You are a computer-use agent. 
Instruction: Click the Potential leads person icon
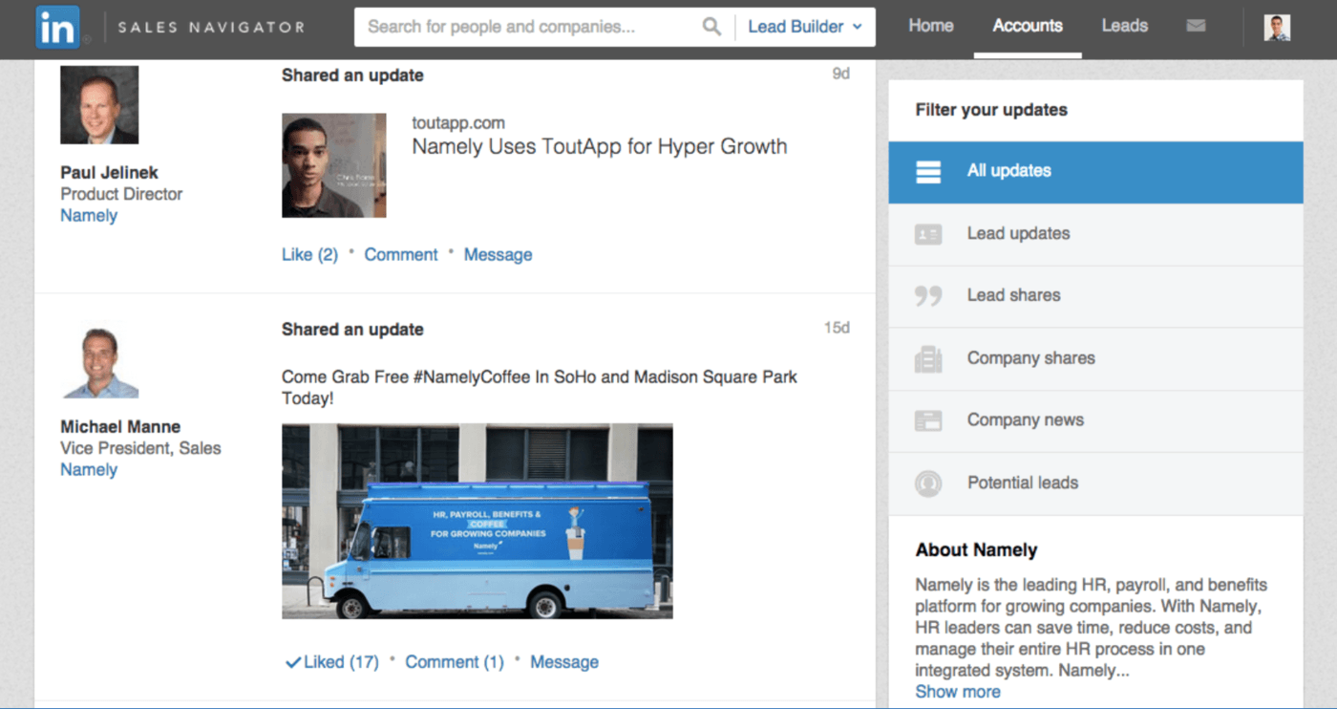click(928, 483)
